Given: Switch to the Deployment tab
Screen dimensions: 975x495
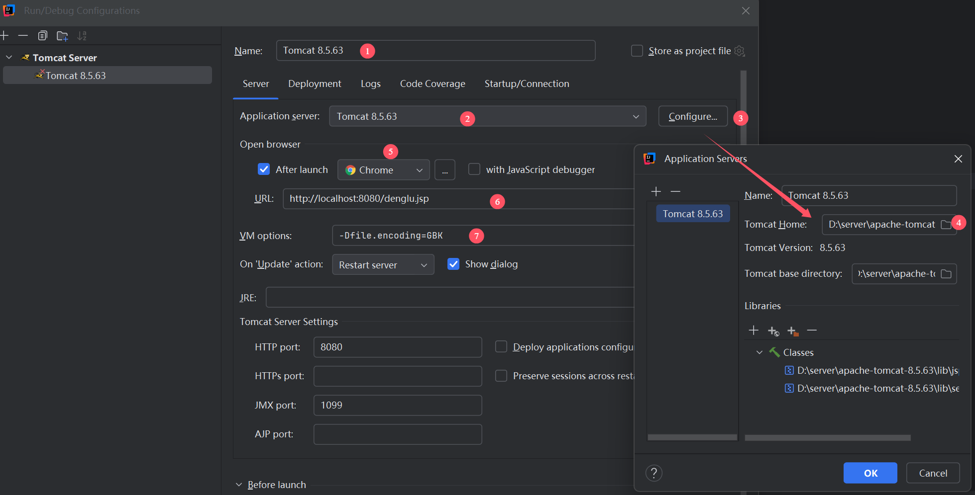Looking at the screenshot, I should 315,83.
